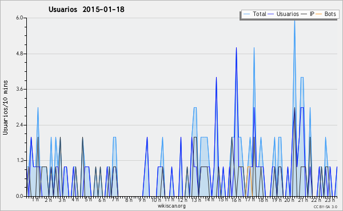
Task: Click the 12 h x-axis tick label
Action: [182, 200]
